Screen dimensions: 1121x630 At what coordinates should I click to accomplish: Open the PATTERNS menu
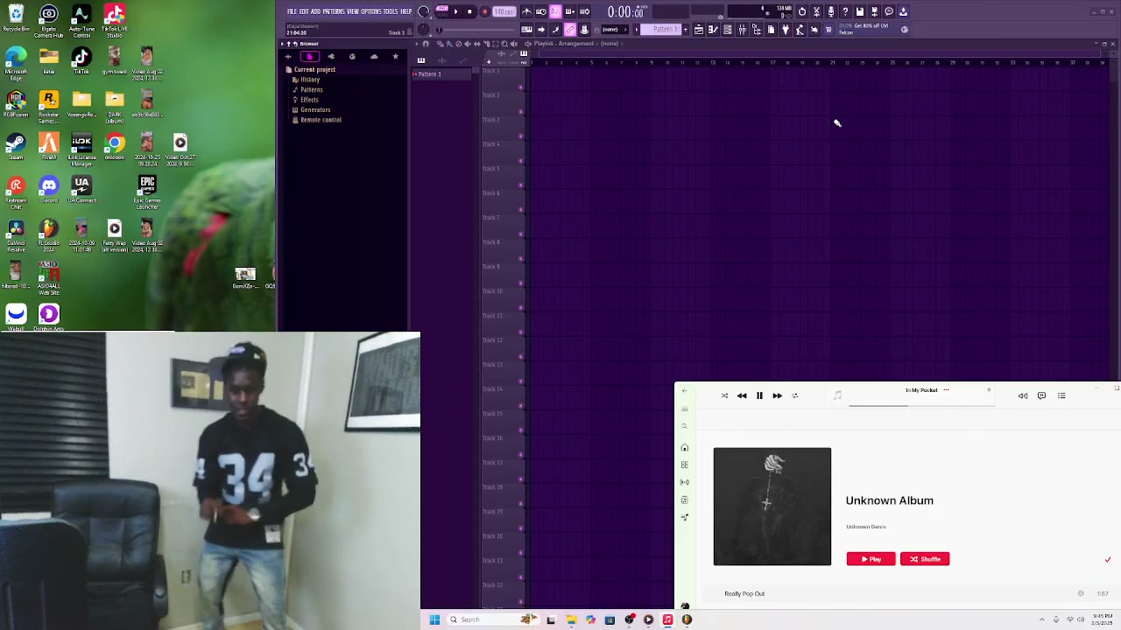333,11
